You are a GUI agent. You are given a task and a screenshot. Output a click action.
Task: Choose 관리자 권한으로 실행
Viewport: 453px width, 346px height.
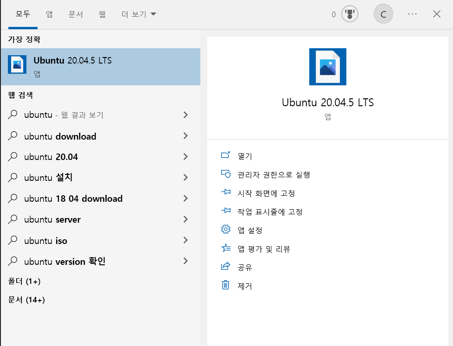pos(274,174)
